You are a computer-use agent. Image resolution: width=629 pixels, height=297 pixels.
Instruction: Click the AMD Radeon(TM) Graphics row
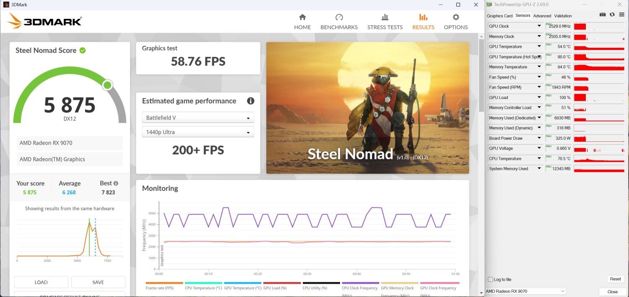click(70, 159)
